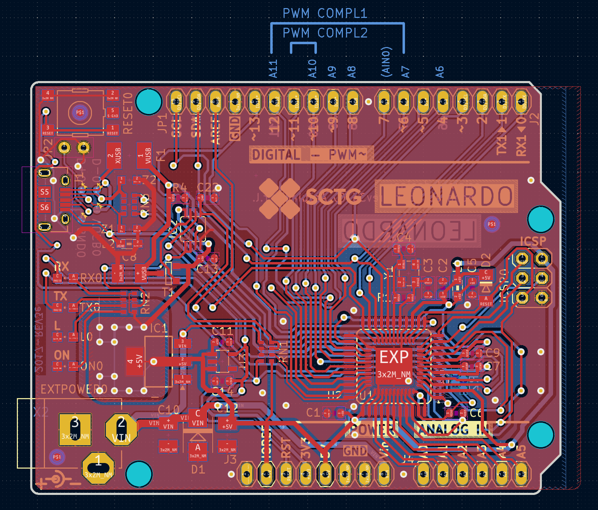Viewport: 598px width, 510px height.
Task: Click the RESET0 button label
Action: coord(128,113)
